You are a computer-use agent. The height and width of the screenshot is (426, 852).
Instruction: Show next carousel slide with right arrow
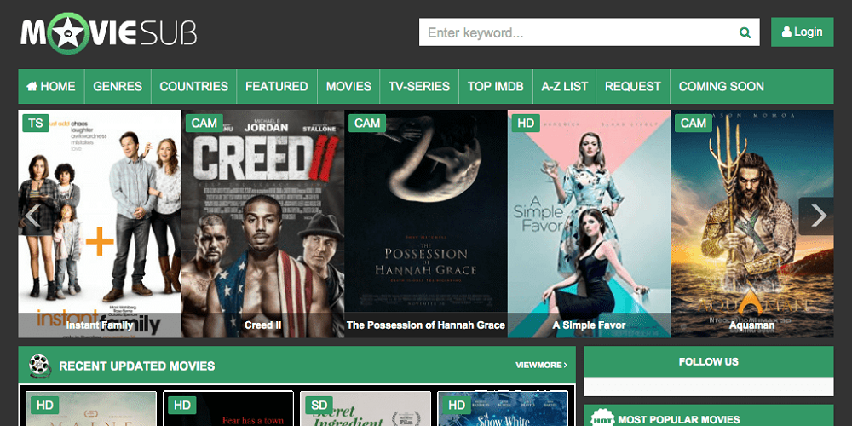tap(817, 216)
